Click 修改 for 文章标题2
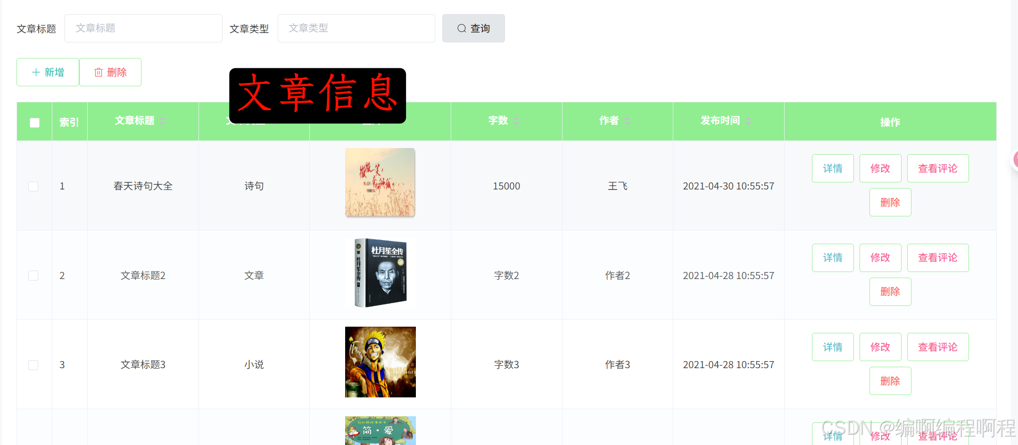Image resolution: width=1018 pixels, height=445 pixels. tap(880, 258)
